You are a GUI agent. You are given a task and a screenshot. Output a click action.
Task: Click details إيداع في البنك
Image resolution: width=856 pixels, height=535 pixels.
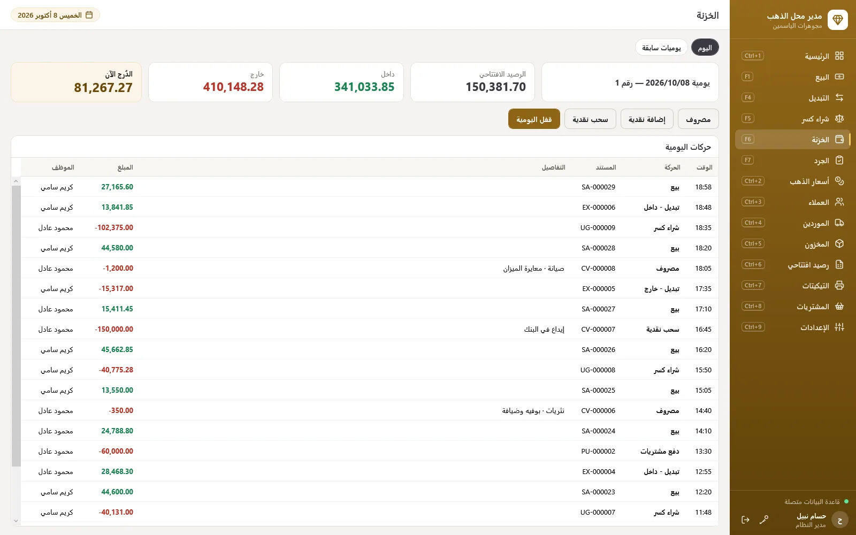(544, 329)
